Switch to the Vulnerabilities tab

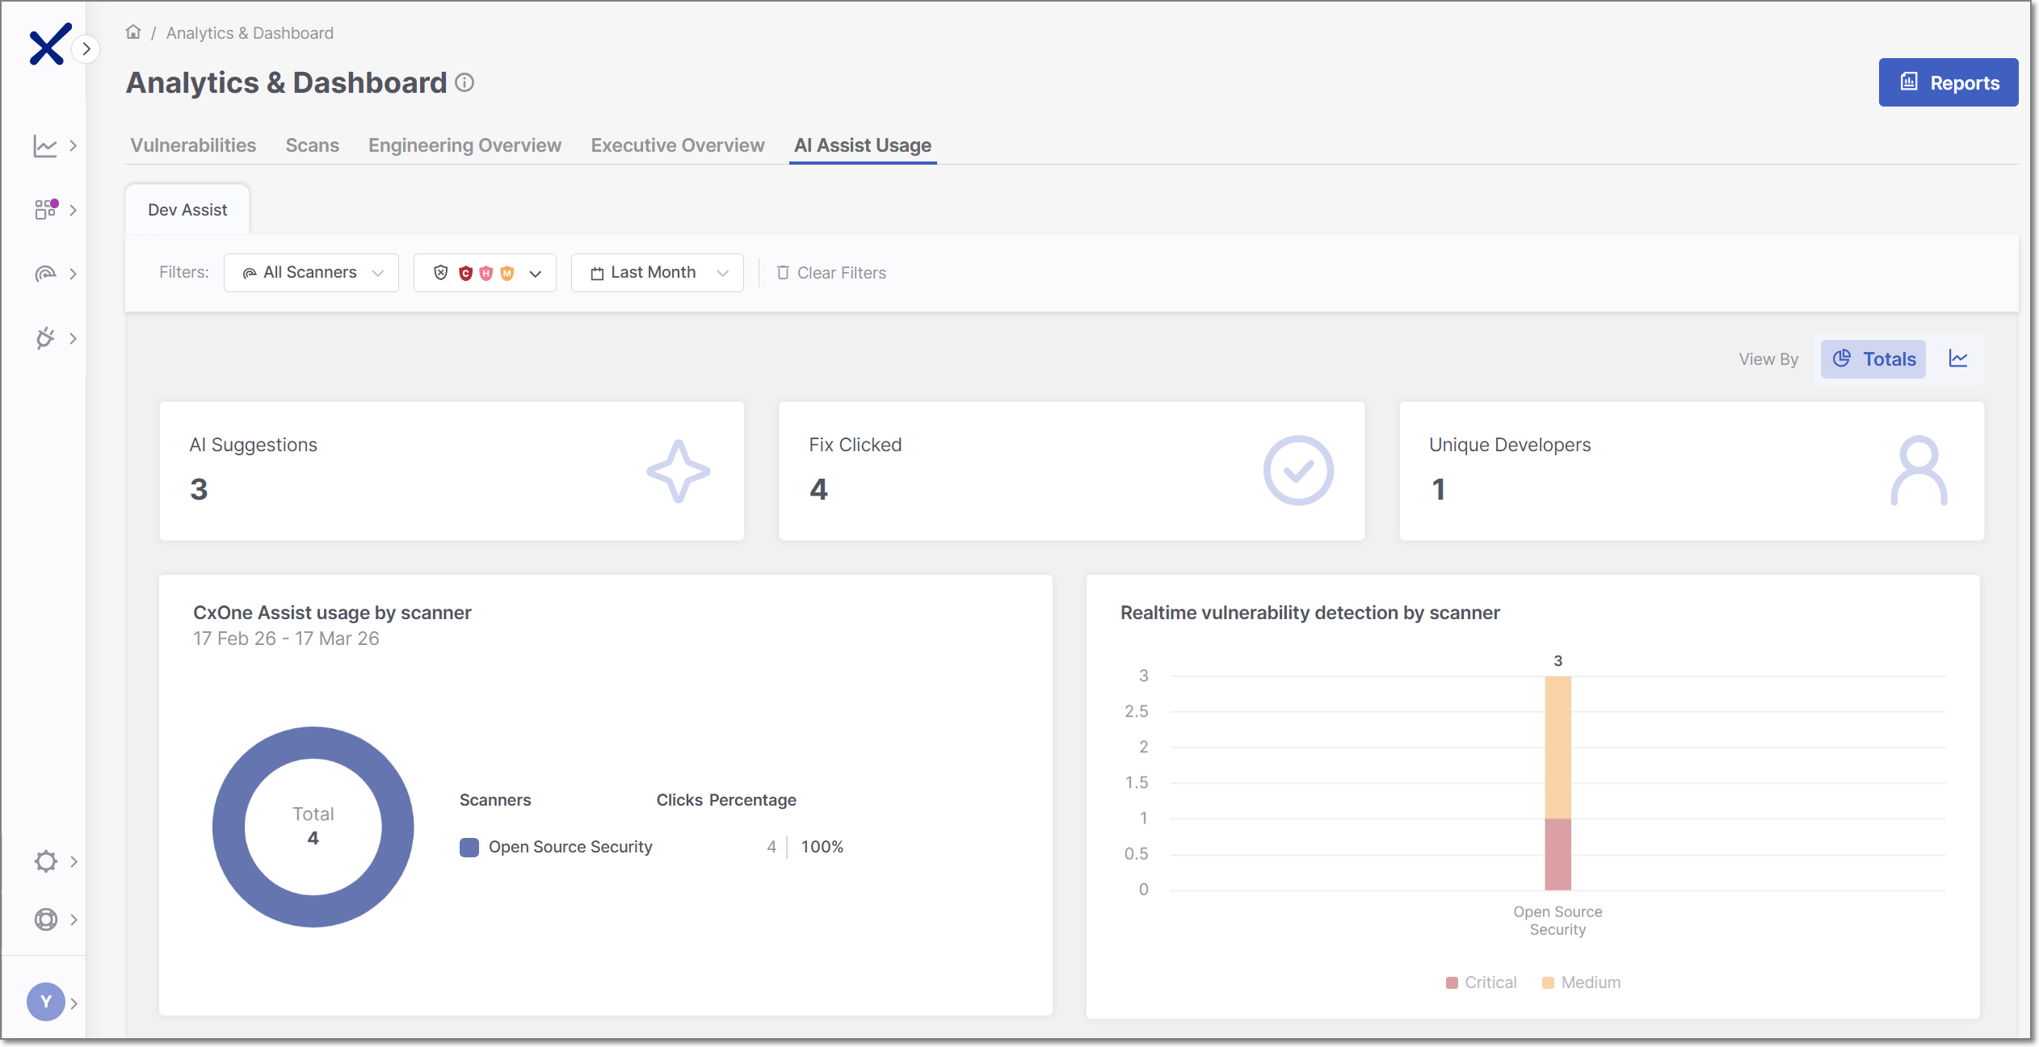tap(193, 145)
